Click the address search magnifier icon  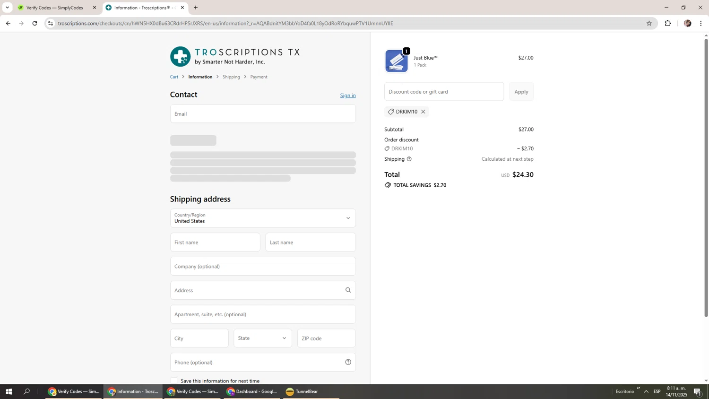(x=348, y=290)
